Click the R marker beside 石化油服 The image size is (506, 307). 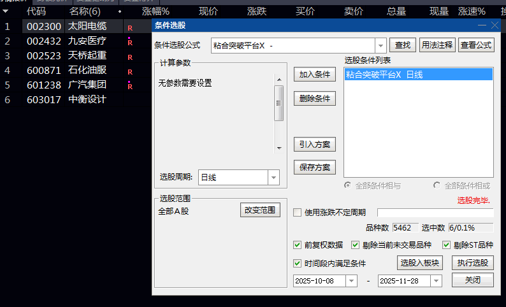[x=130, y=72]
